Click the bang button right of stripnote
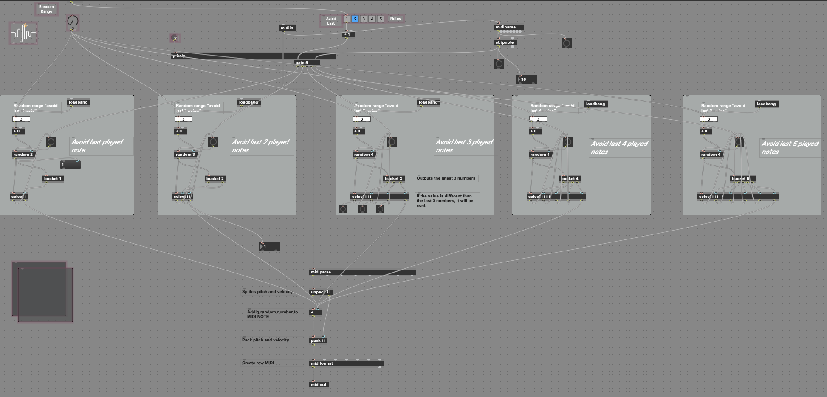827x397 pixels. pos(567,43)
